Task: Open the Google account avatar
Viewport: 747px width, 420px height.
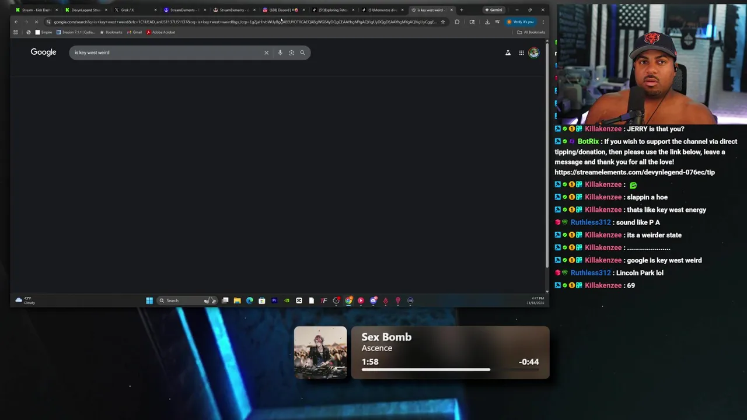Action: coord(533,52)
